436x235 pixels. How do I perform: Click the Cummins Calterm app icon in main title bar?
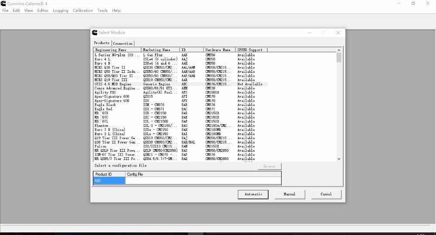tap(3, 3)
